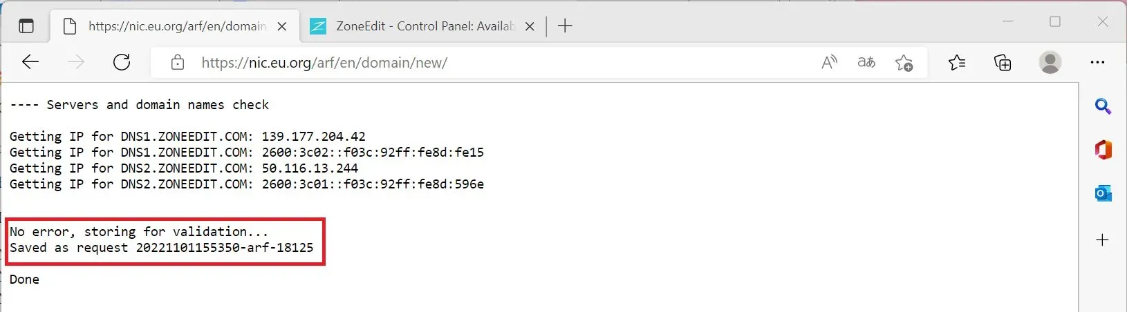Launch Office from the sidebar

pyautogui.click(x=1103, y=149)
